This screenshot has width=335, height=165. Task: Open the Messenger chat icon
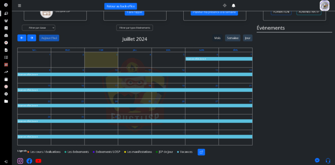pos(317,160)
